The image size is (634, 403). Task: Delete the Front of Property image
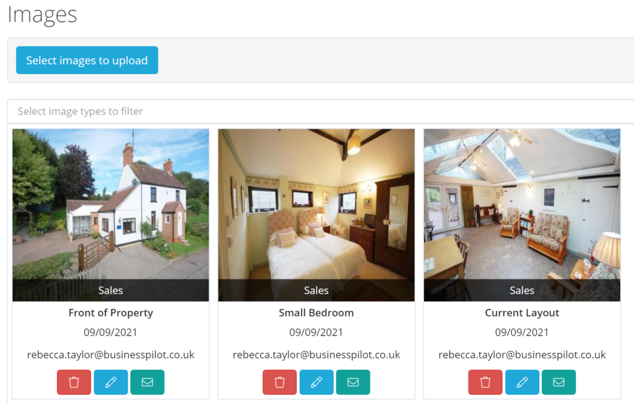pos(74,382)
